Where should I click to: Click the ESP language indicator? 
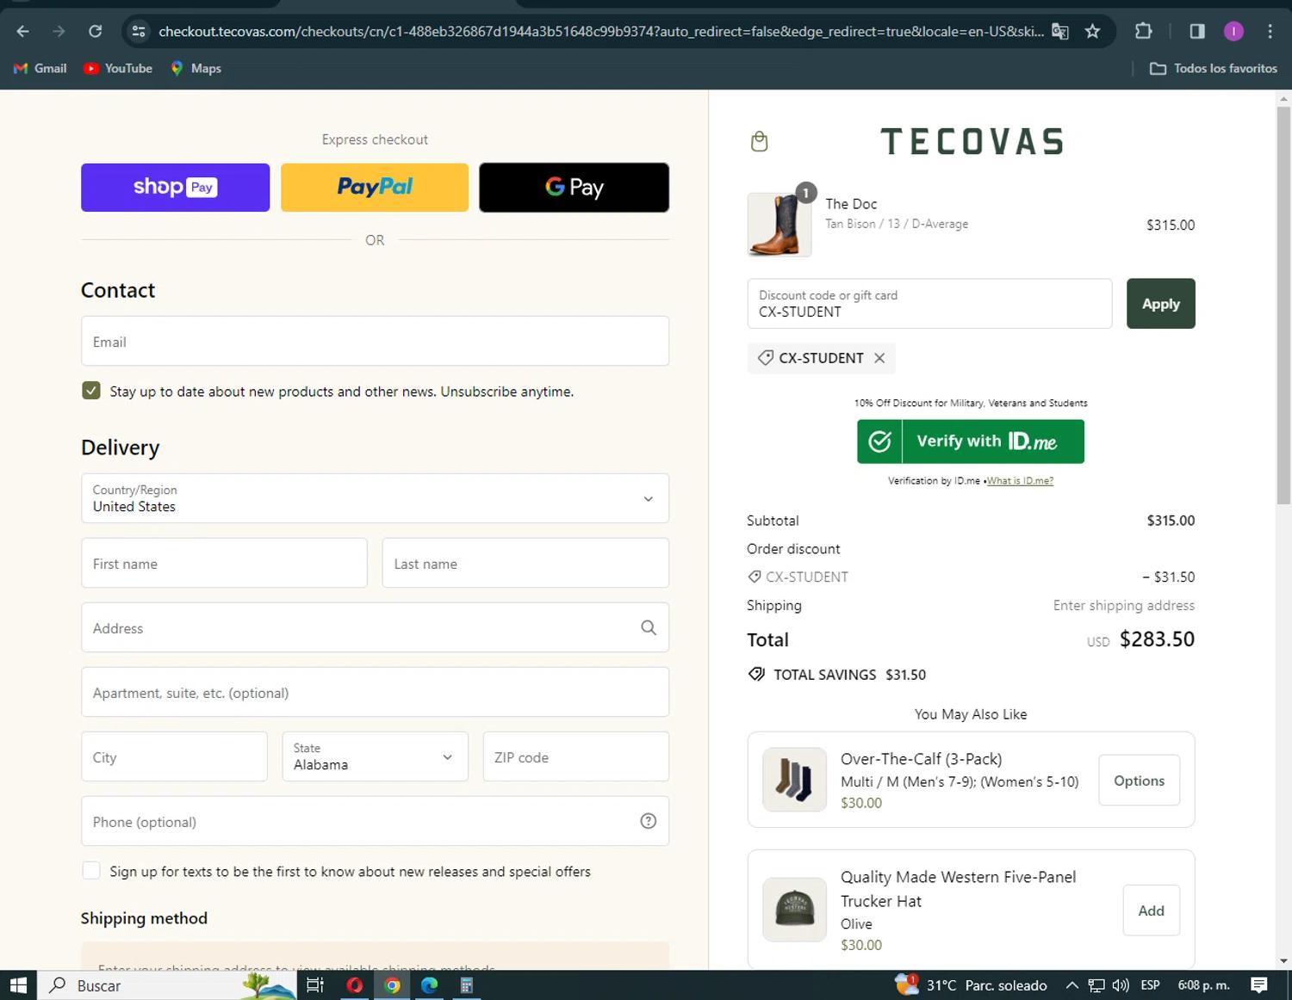pos(1150,985)
